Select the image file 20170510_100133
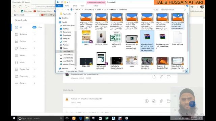Viewport: 216px width, 121px height. pyautogui.click(x=101, y=38)
